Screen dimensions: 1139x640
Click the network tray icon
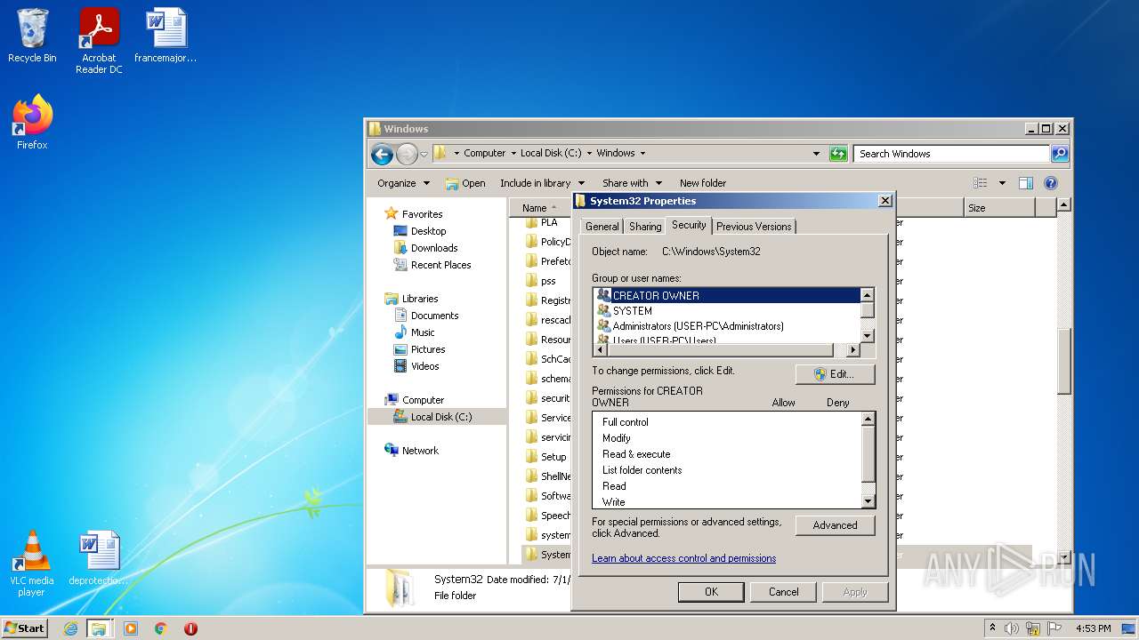(1033, 628)
